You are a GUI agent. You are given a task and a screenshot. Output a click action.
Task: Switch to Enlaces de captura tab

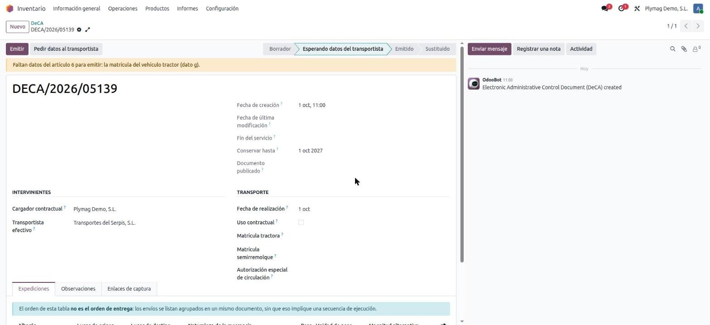click(129, 289)
